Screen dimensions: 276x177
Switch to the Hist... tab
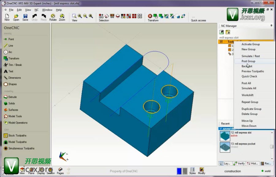click(x=253, y=164)
